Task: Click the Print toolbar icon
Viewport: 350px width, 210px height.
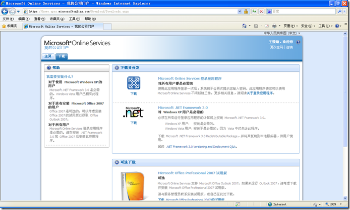Action: coord(274,26)
